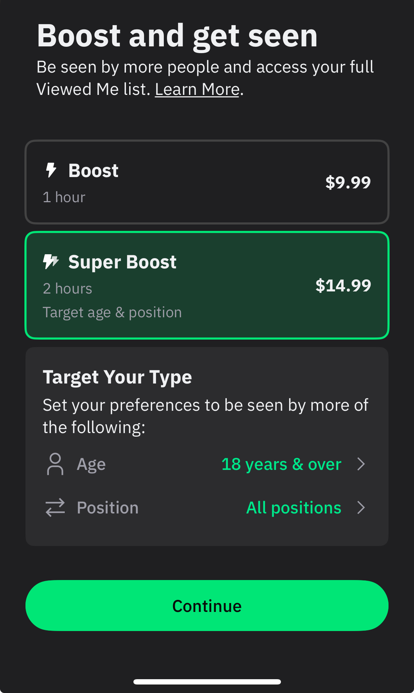Click the Super Boost double-bolt icon

pos(51,262)
